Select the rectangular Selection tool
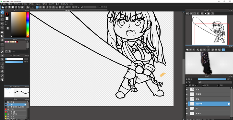This screenshot has height=120, width=233. [x=2, y=44]
